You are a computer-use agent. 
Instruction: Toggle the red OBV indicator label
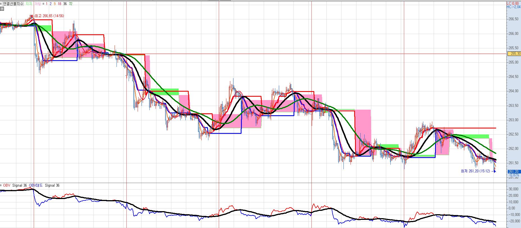[6, 186]
